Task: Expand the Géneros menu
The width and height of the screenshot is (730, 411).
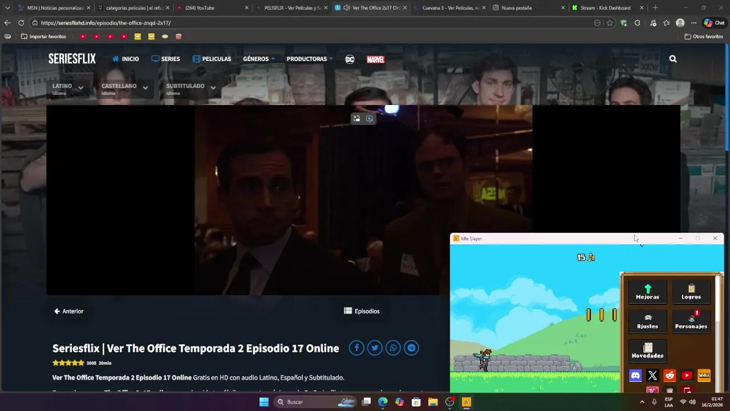Action: (259, 59)
